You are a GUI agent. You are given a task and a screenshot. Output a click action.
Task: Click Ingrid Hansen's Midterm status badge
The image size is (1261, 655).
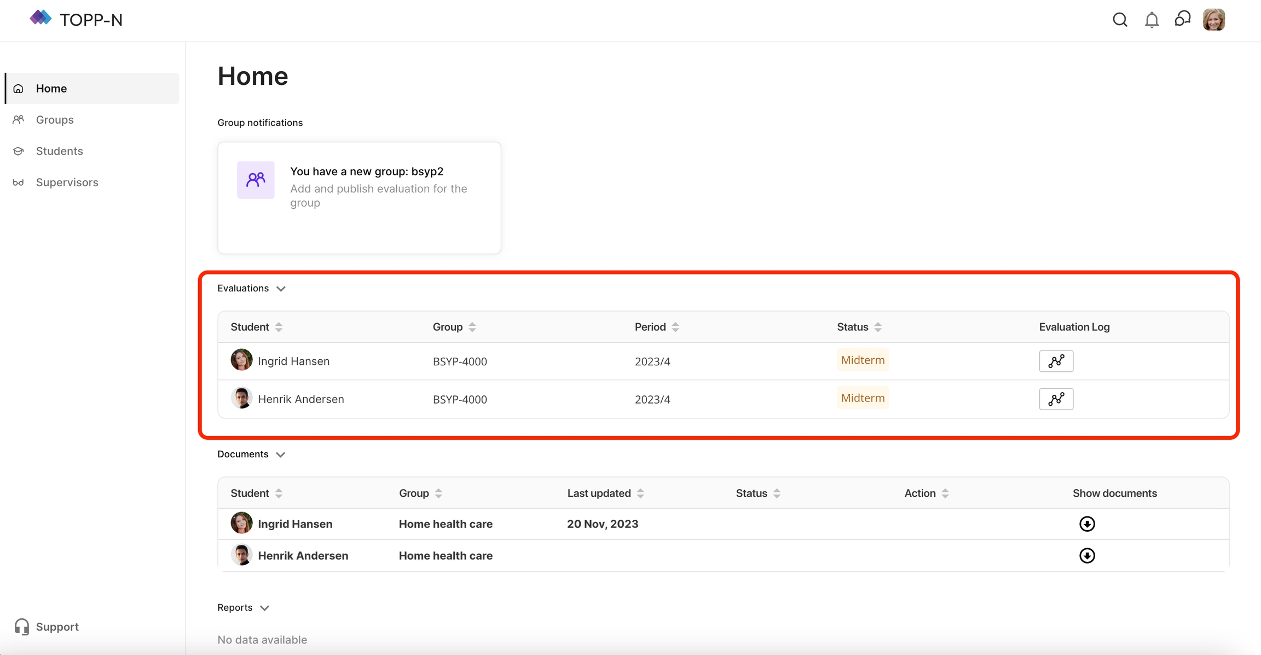tap(863, 360)
